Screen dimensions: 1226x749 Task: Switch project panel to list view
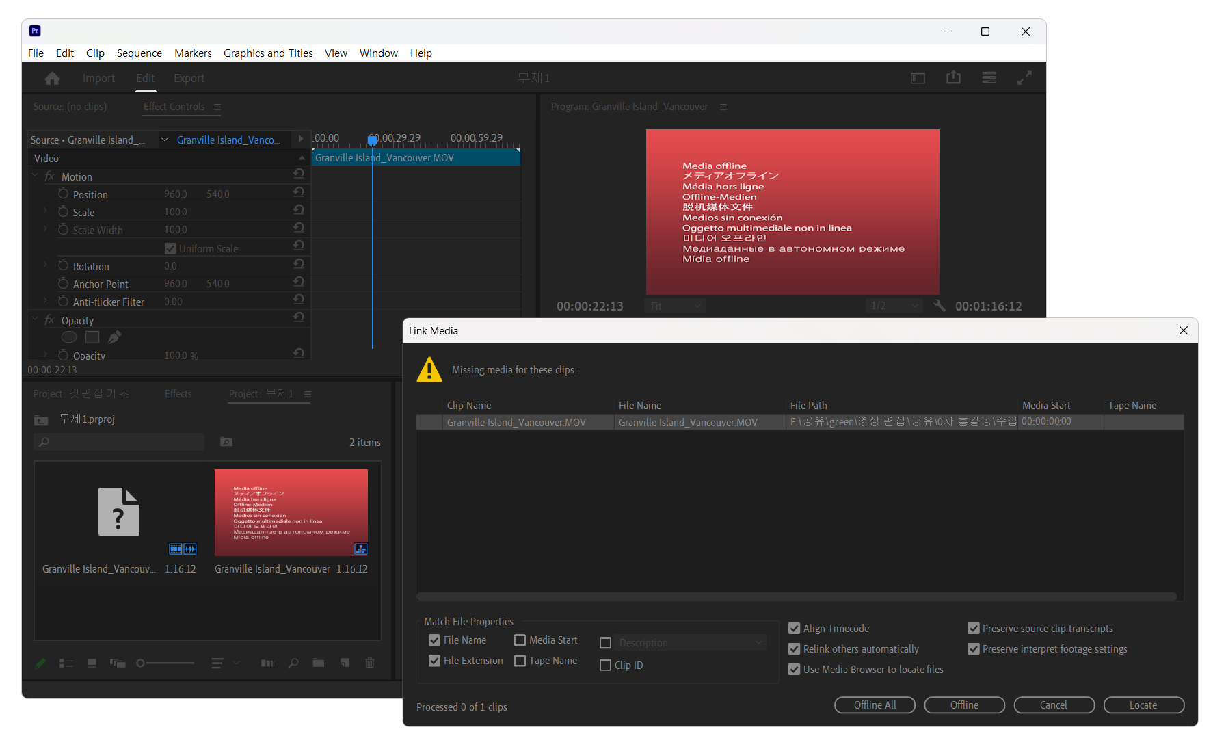tap(66, 663)
